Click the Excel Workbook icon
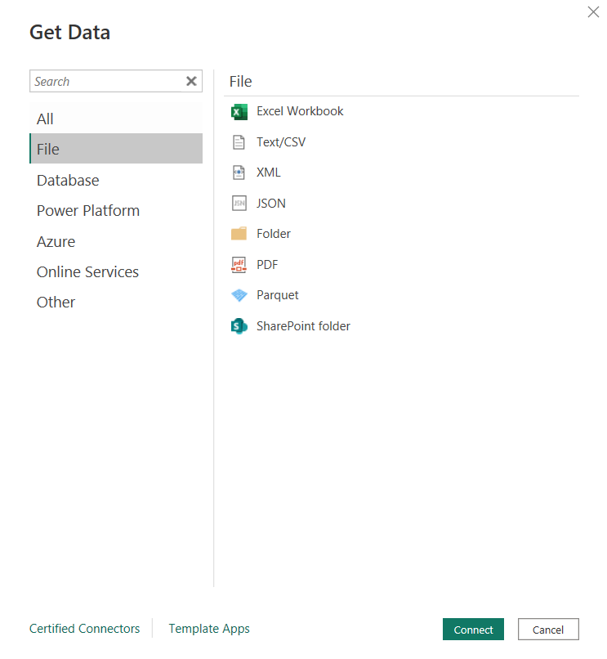The height and width of the screenshot is (659, 607). pos(239,112)
